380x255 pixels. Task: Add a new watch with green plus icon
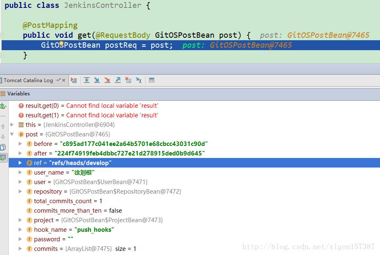3,106
